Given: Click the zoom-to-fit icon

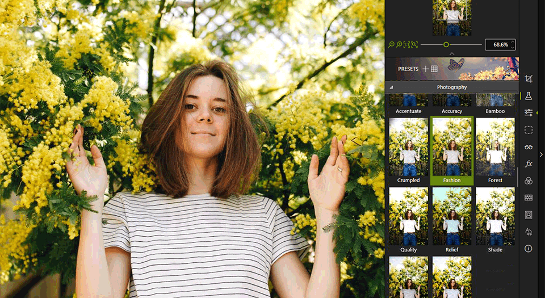Looking at the screenshot, I should [x=414, y=44].
